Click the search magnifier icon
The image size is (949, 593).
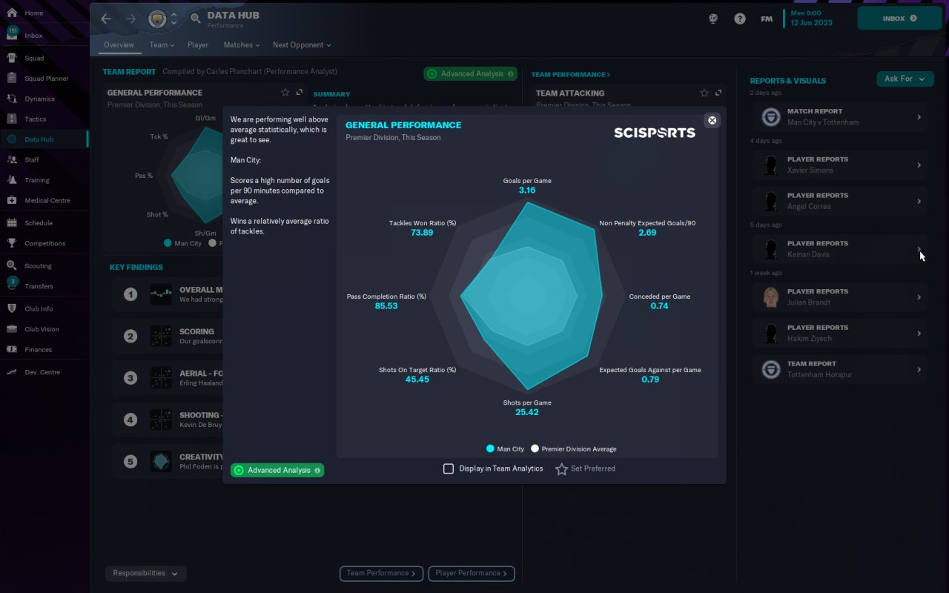(196, 19)
